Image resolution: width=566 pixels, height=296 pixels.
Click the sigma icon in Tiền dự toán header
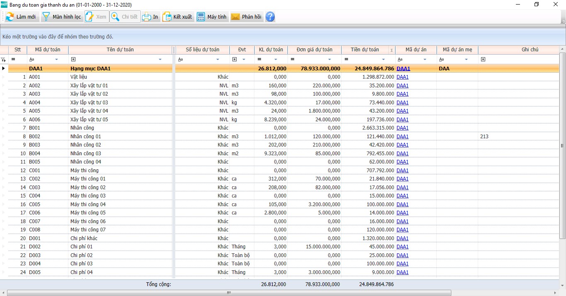pos(392,50)
